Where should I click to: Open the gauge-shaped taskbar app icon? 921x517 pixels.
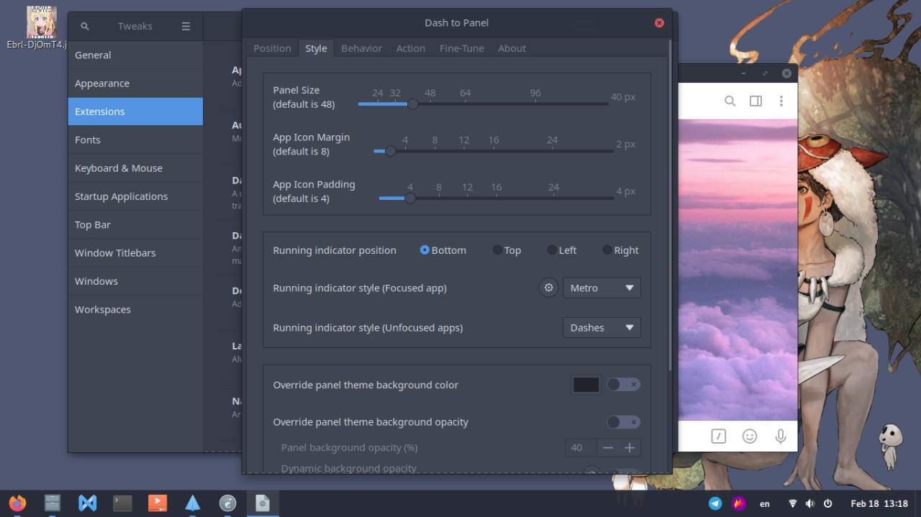coord(228,503)
